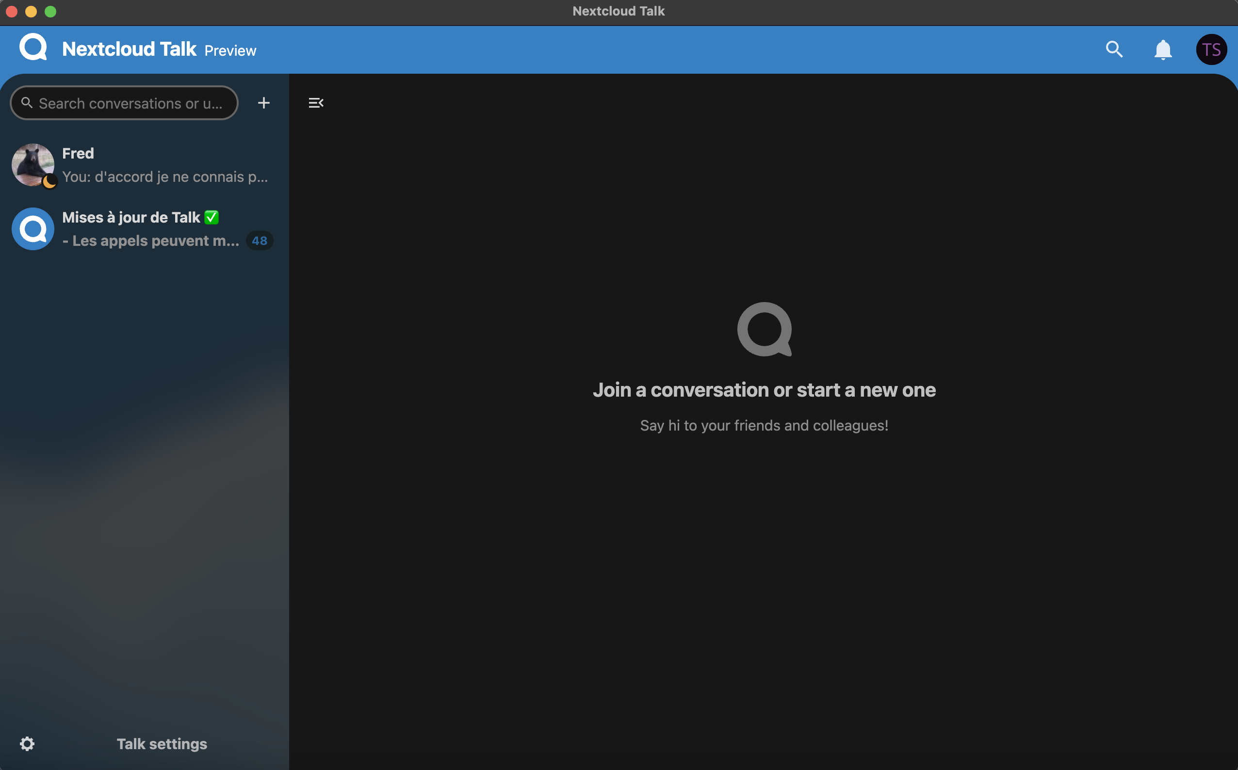Click the Preview label in header
Image resolution: width=1238 pixels, height=770 pixels.
point(230,50)
